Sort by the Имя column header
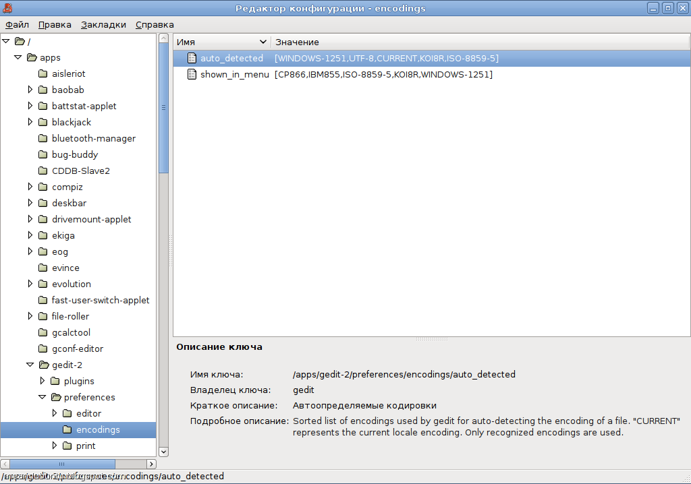Screen dimensions: 691x484 point(221,42)
